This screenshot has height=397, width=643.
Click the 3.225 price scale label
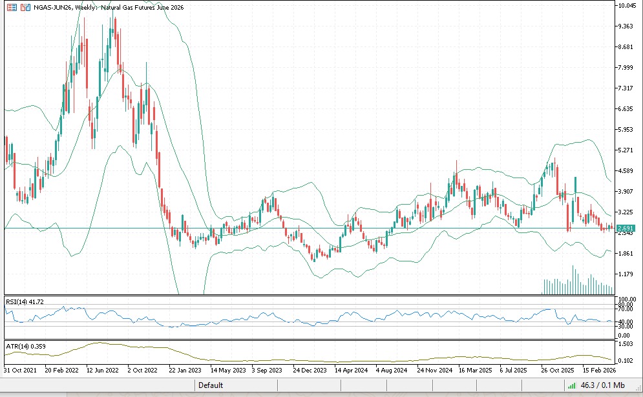click(x=626, y=212)
